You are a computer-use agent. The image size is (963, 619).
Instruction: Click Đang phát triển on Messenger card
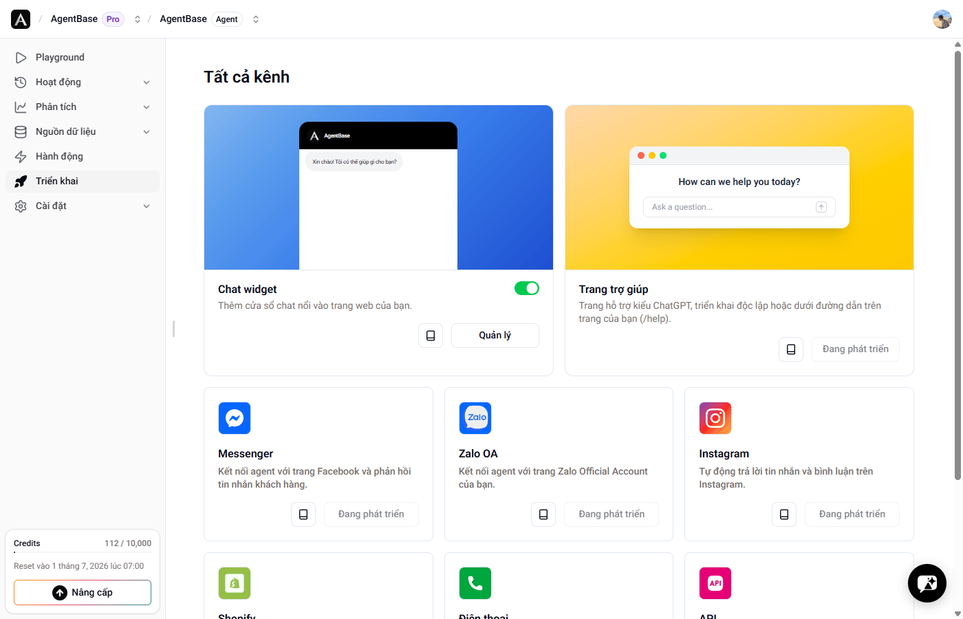point(371,514)
